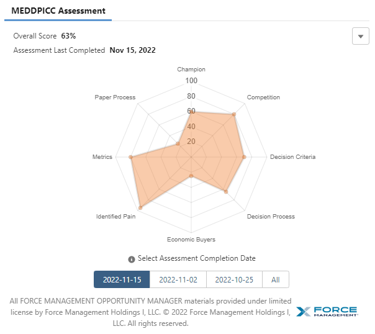Click the Nov 15, 2022 completion date
Screen dimensions: 375x334
point(132,50)
